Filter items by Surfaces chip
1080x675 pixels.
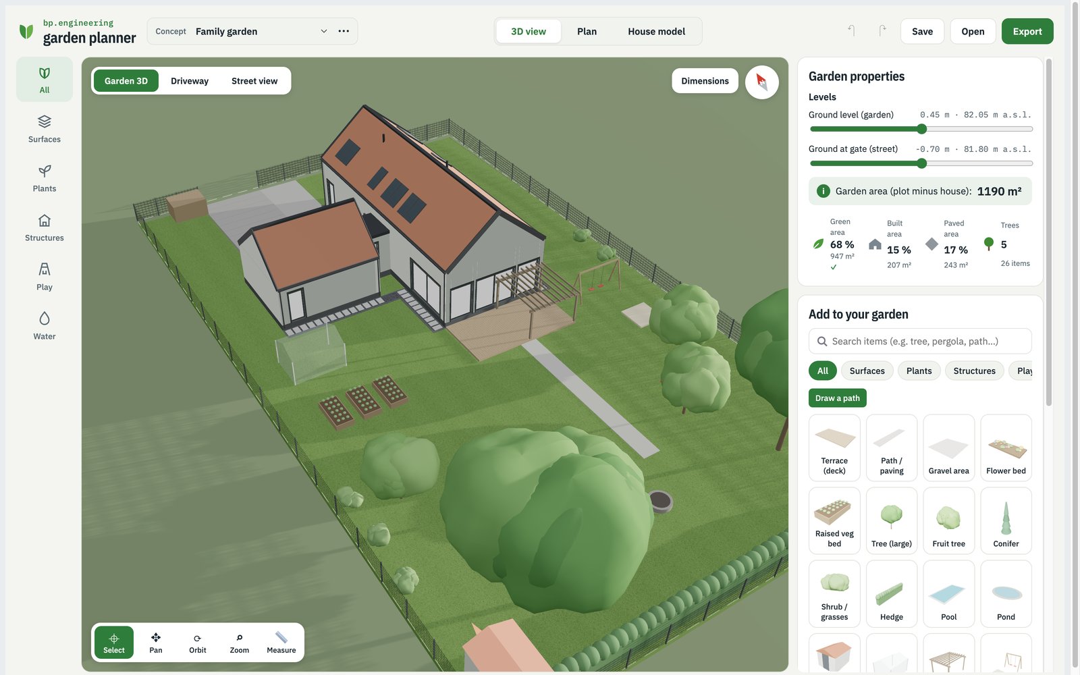click(867, 371)
